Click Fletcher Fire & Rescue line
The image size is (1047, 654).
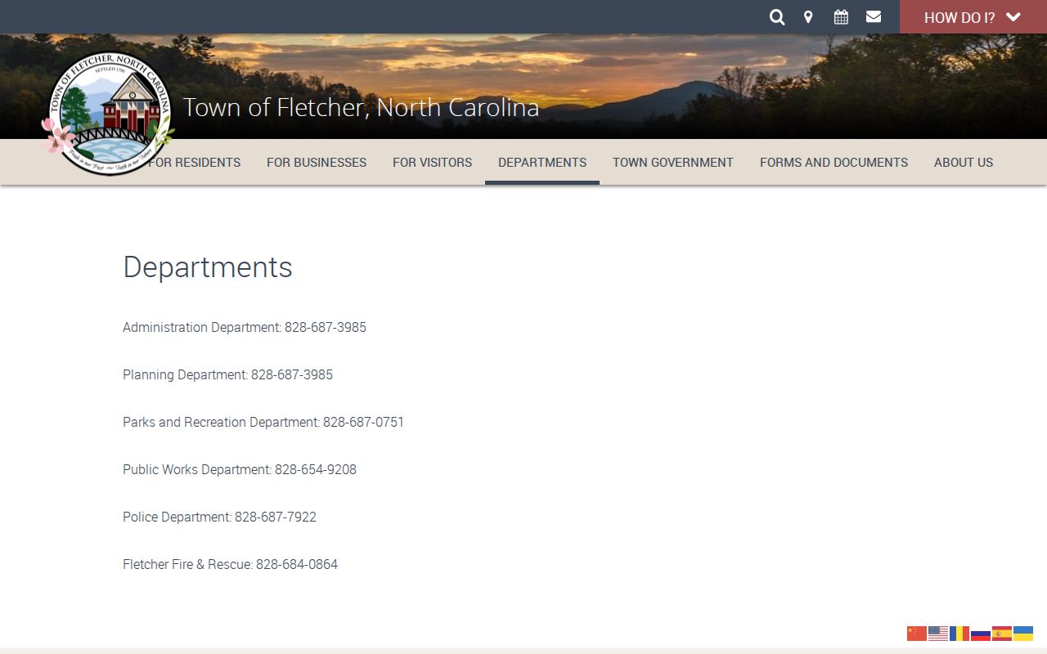point(230,564)
